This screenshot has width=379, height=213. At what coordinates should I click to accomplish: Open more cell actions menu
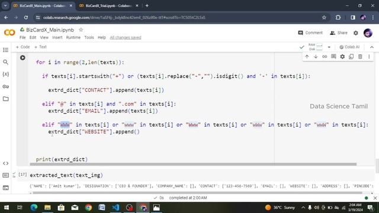click(369, 57)
